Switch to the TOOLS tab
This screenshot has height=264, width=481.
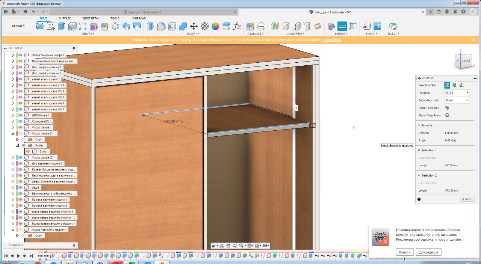(x=115, y=18)
